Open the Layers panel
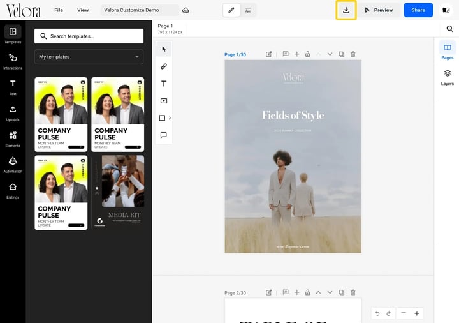This screenshot has height=323, width=459. (x=448, y=77)
